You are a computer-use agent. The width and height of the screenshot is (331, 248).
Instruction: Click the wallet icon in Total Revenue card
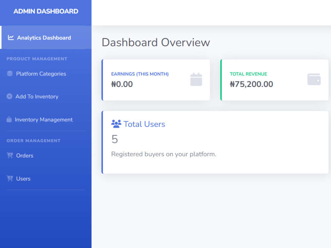(x=314, y=79)
